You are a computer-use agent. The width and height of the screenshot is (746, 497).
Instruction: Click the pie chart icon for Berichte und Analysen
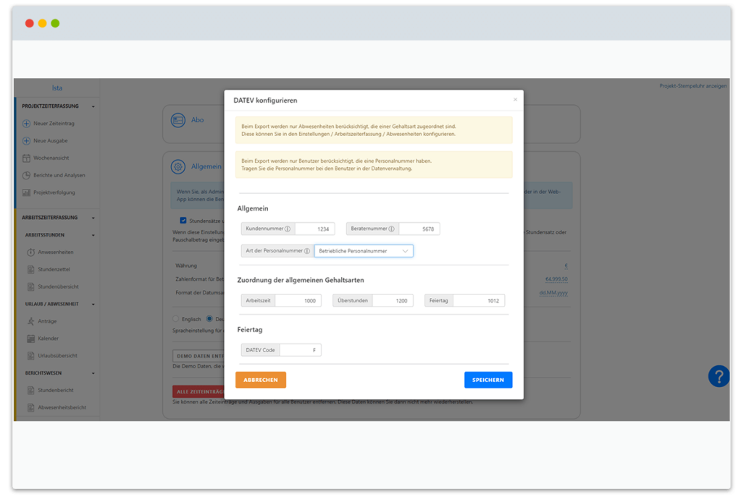click(27, 175)
